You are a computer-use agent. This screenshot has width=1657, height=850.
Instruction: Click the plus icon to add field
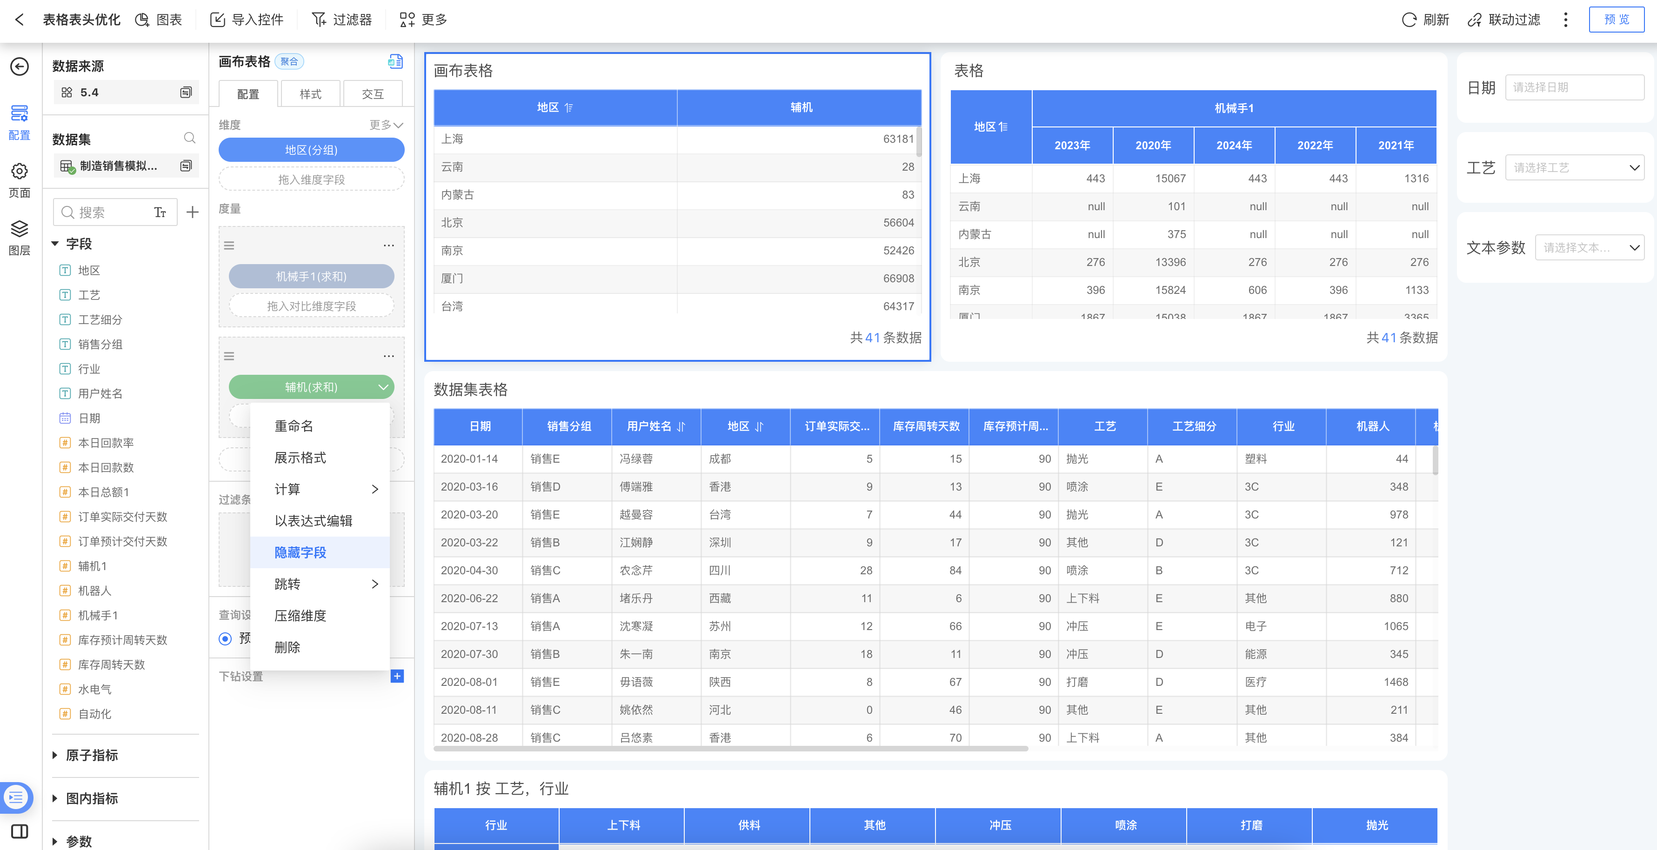(x=192, y=212)
